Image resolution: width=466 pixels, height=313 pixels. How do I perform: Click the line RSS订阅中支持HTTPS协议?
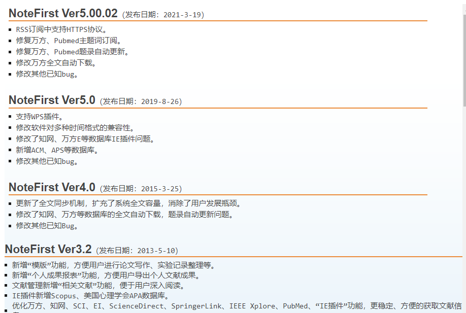(61, 29)
